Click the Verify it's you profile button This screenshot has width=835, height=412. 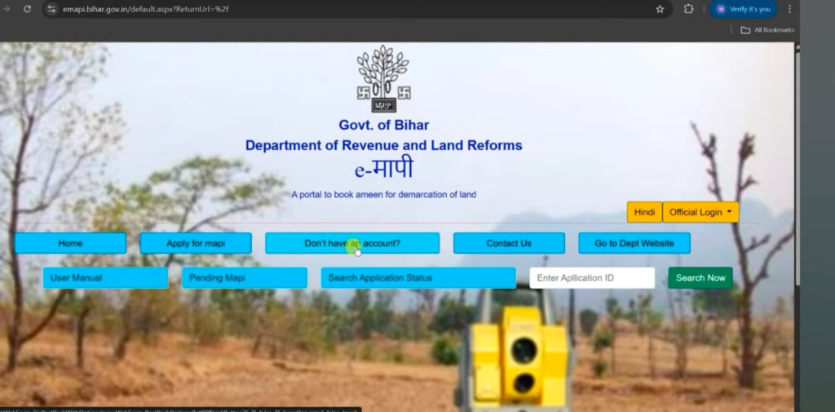[743, 9]
